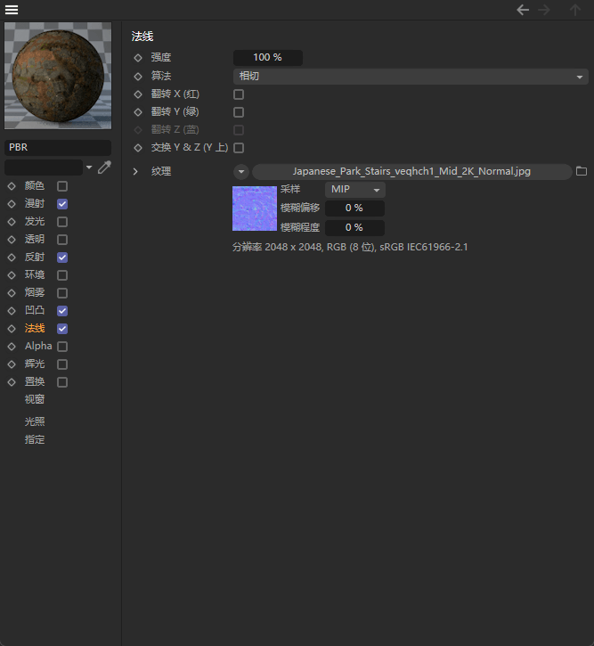
Task: Select the eyedropper picker icon
Action: (x=104, y=168)
